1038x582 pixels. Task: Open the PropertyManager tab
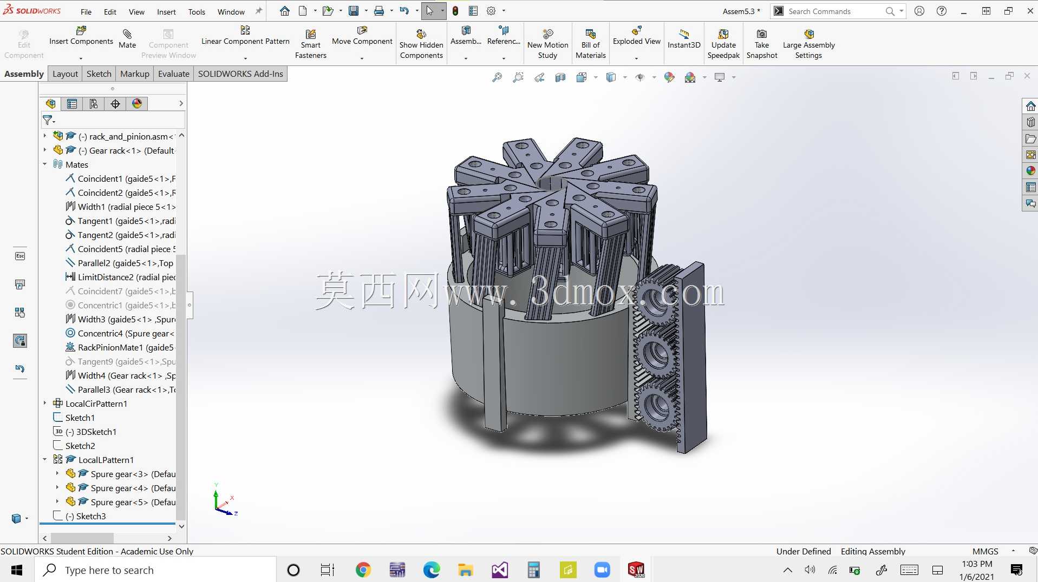click(72, 103)
